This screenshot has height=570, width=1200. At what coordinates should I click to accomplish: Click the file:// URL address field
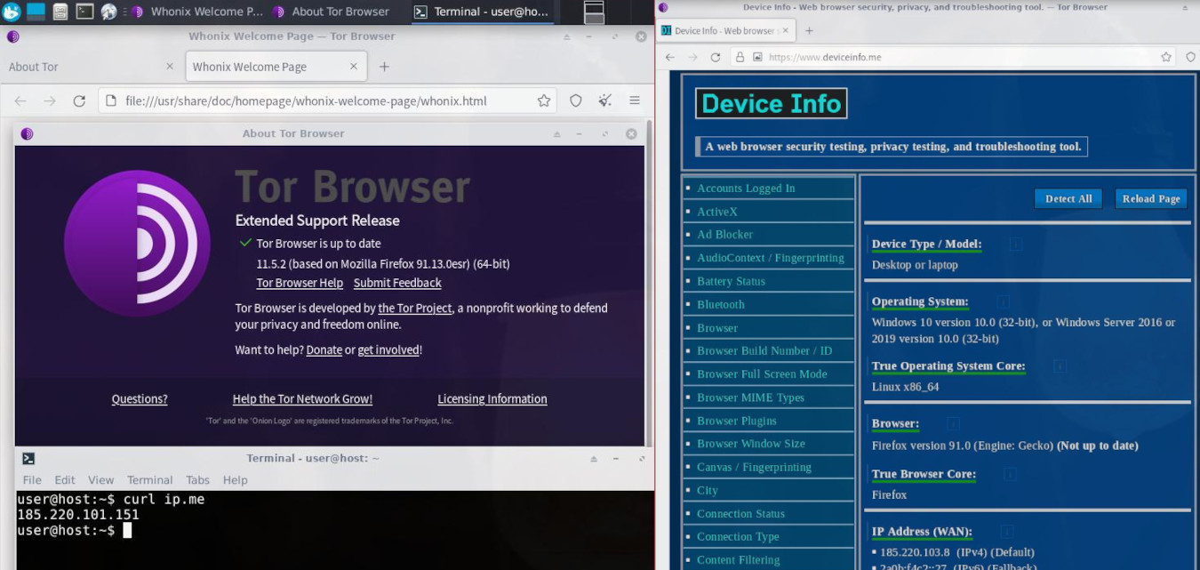click(x=307, y=101)
